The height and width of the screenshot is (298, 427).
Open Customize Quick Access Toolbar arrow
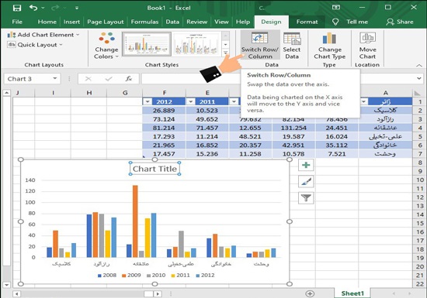coord(77,8)
